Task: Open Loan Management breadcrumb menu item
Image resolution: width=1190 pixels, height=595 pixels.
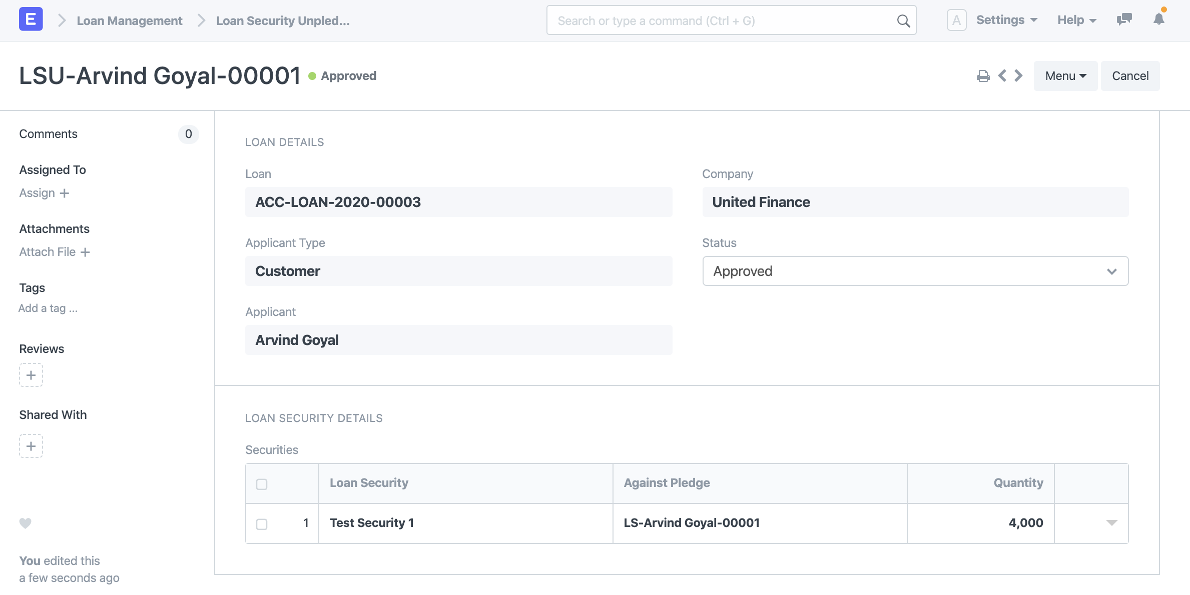Action: click(x=129, y=20)
